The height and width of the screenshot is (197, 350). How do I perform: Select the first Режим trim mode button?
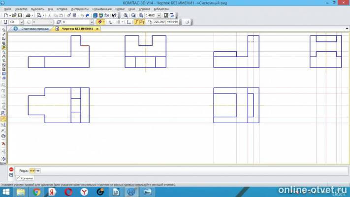click(32, 171)
